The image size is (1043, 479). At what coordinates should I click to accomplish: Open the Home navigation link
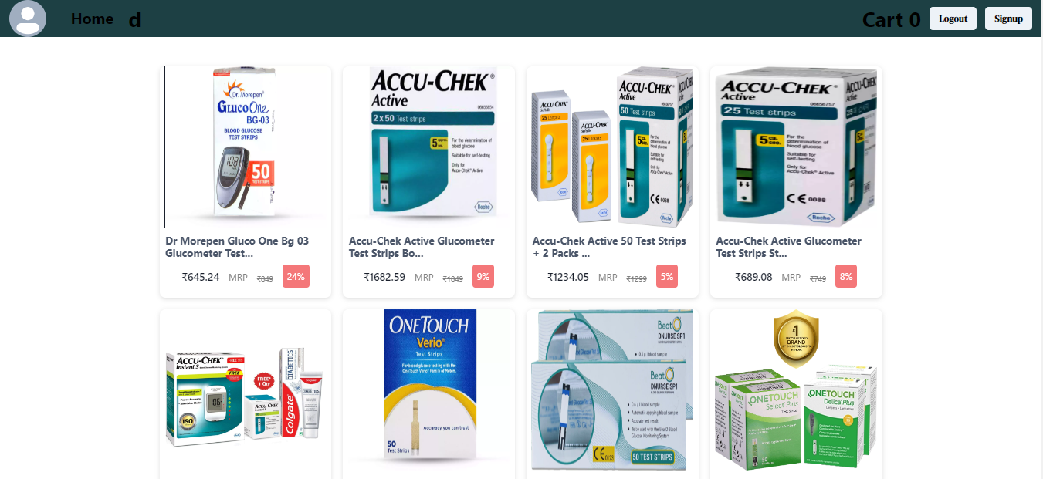point(92,19)
